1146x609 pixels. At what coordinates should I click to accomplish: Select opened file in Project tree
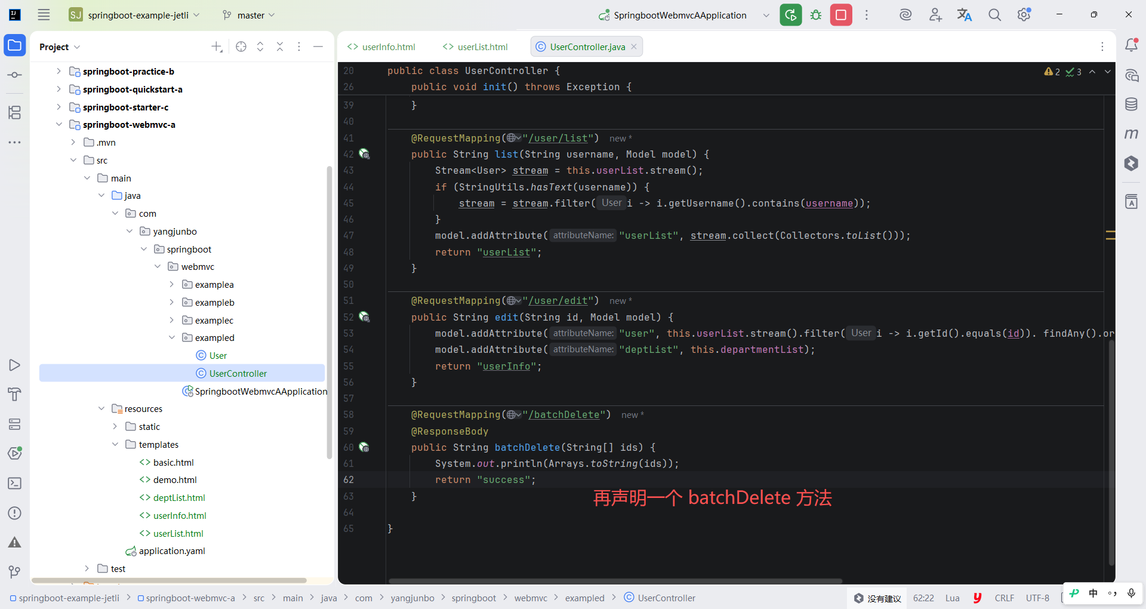pyautogui.click(x=241, y=47)
